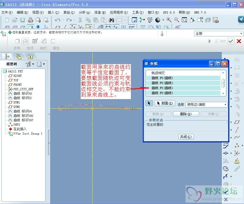Select the shaded sphere display icon
Image resolution: width=244 pixels, height=204 pixels.
click(x=158, y=20)
